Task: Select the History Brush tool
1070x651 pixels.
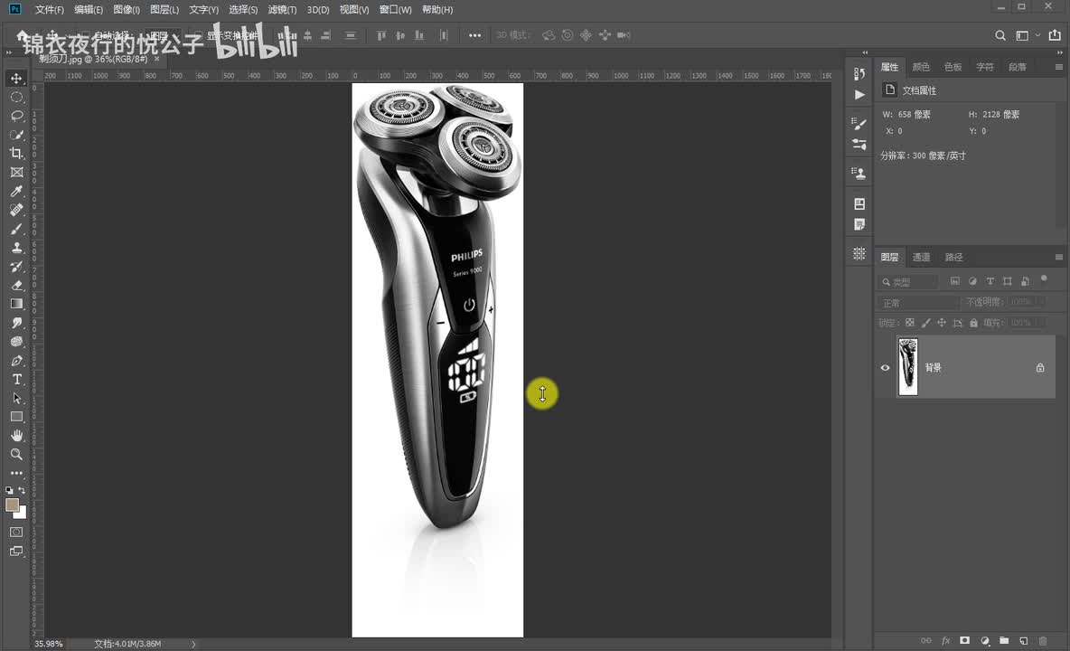Action: (x=16, y=266)
